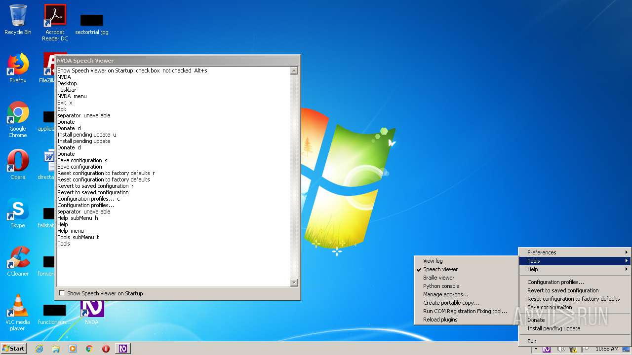This screenshot has height=355, width=632.
Task: Click 'Tools subMenu t' line in Speech Viewer
Action: (x=78, y=237)
